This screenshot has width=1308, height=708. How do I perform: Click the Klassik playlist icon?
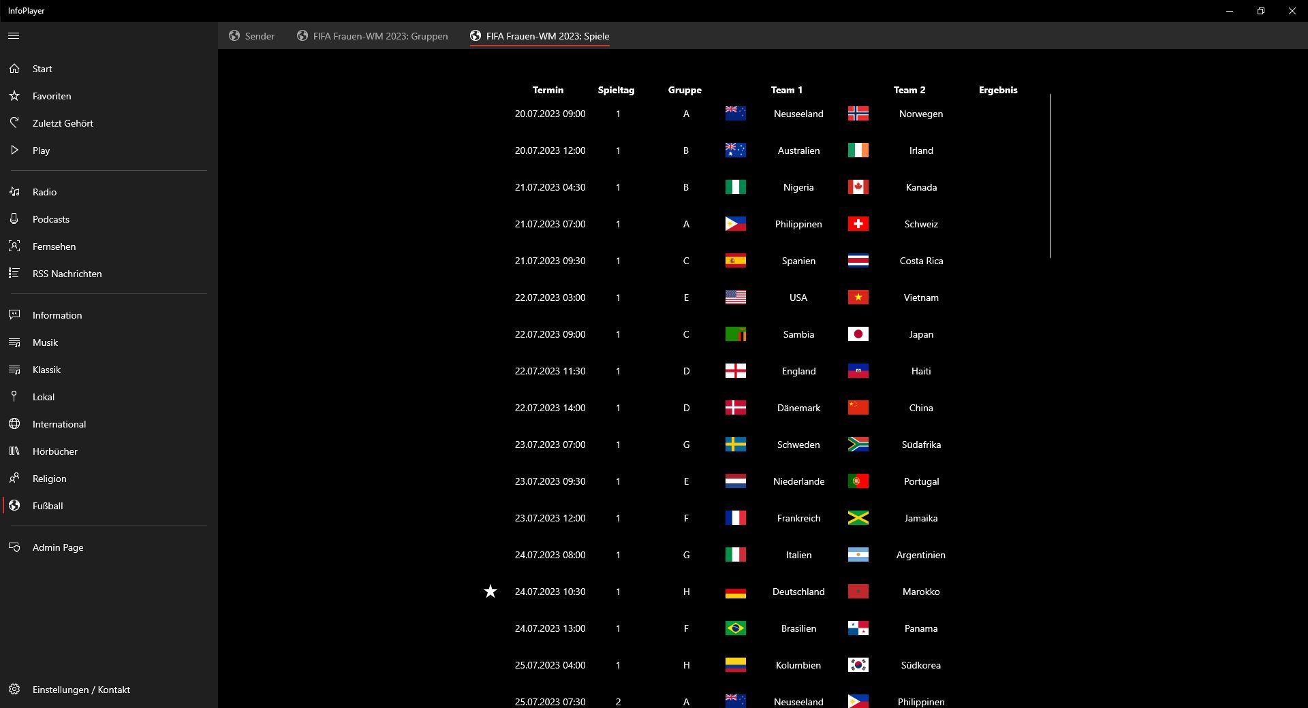(14, 370)
